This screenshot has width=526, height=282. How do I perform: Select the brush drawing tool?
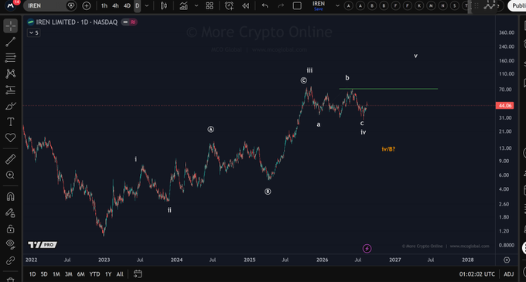pos(10,106)
